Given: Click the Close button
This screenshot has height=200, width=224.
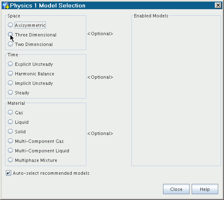Looking at the screenshot, I should (x=176, y=189).
